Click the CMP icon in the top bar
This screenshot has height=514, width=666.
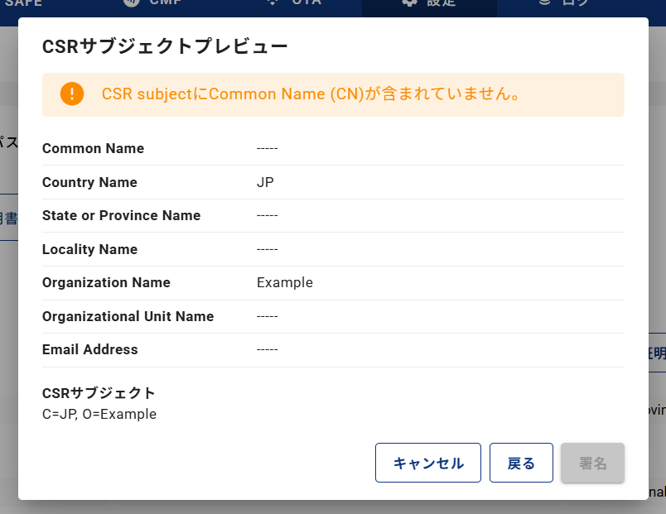pyautogui.click(x=131, y=3)
